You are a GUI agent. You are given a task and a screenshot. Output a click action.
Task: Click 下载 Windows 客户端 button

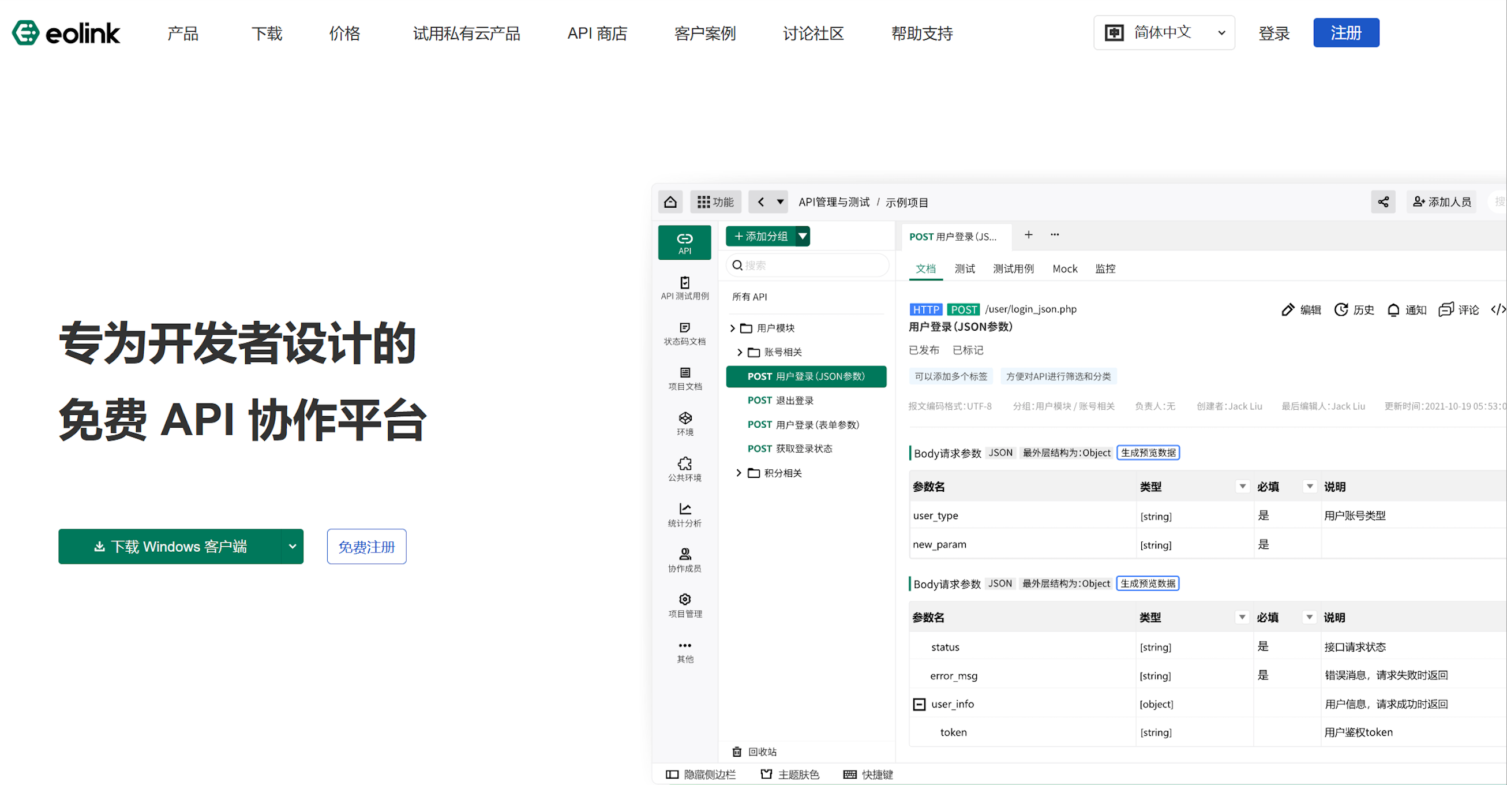[170, 546]
